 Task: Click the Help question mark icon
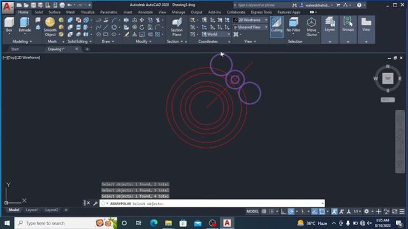[x=359, y=5]
